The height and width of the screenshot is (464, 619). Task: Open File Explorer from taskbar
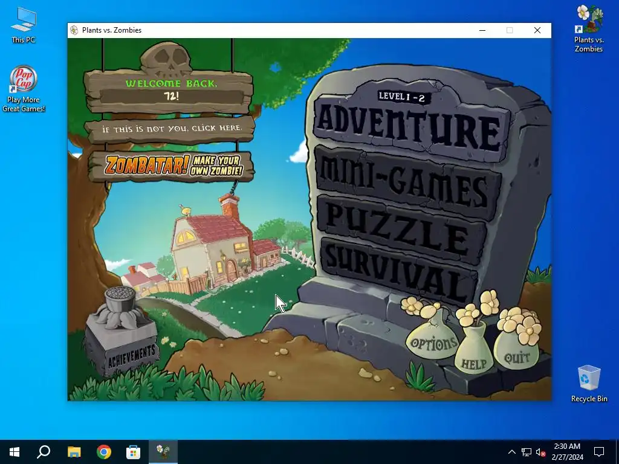(74, 452)
